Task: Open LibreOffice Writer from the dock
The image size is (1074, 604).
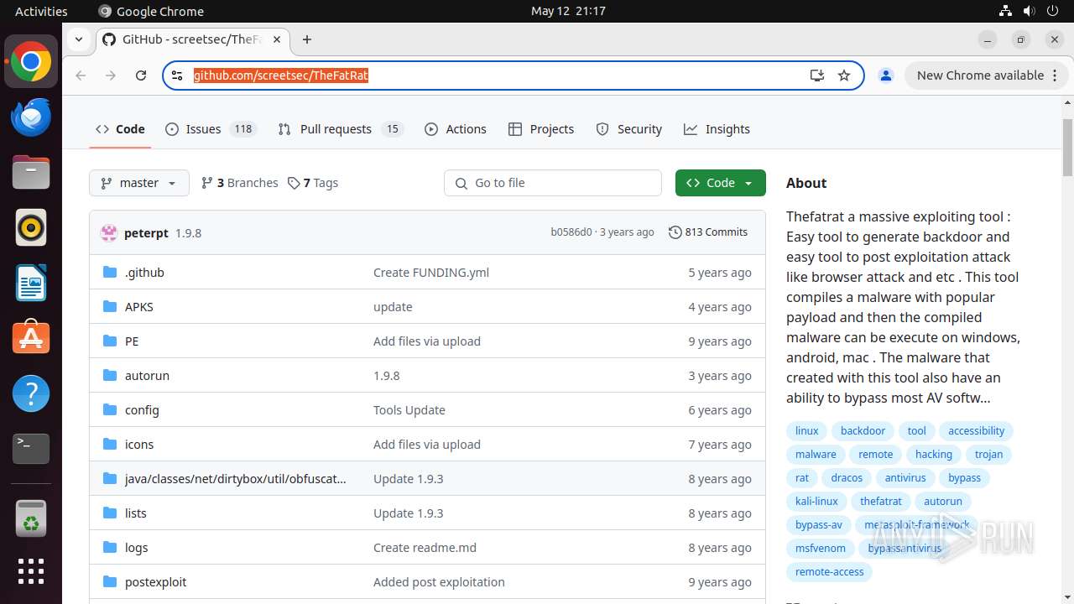Action: click(x=31, y=283)
